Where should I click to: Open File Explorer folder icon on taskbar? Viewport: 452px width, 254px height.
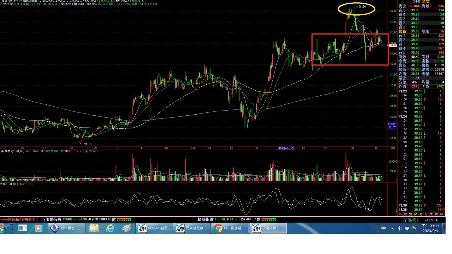point(94,228)
